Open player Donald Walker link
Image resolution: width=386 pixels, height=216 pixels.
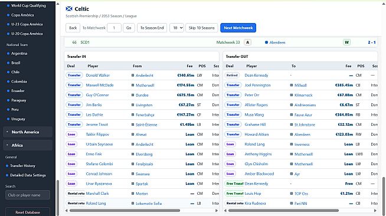98,76
